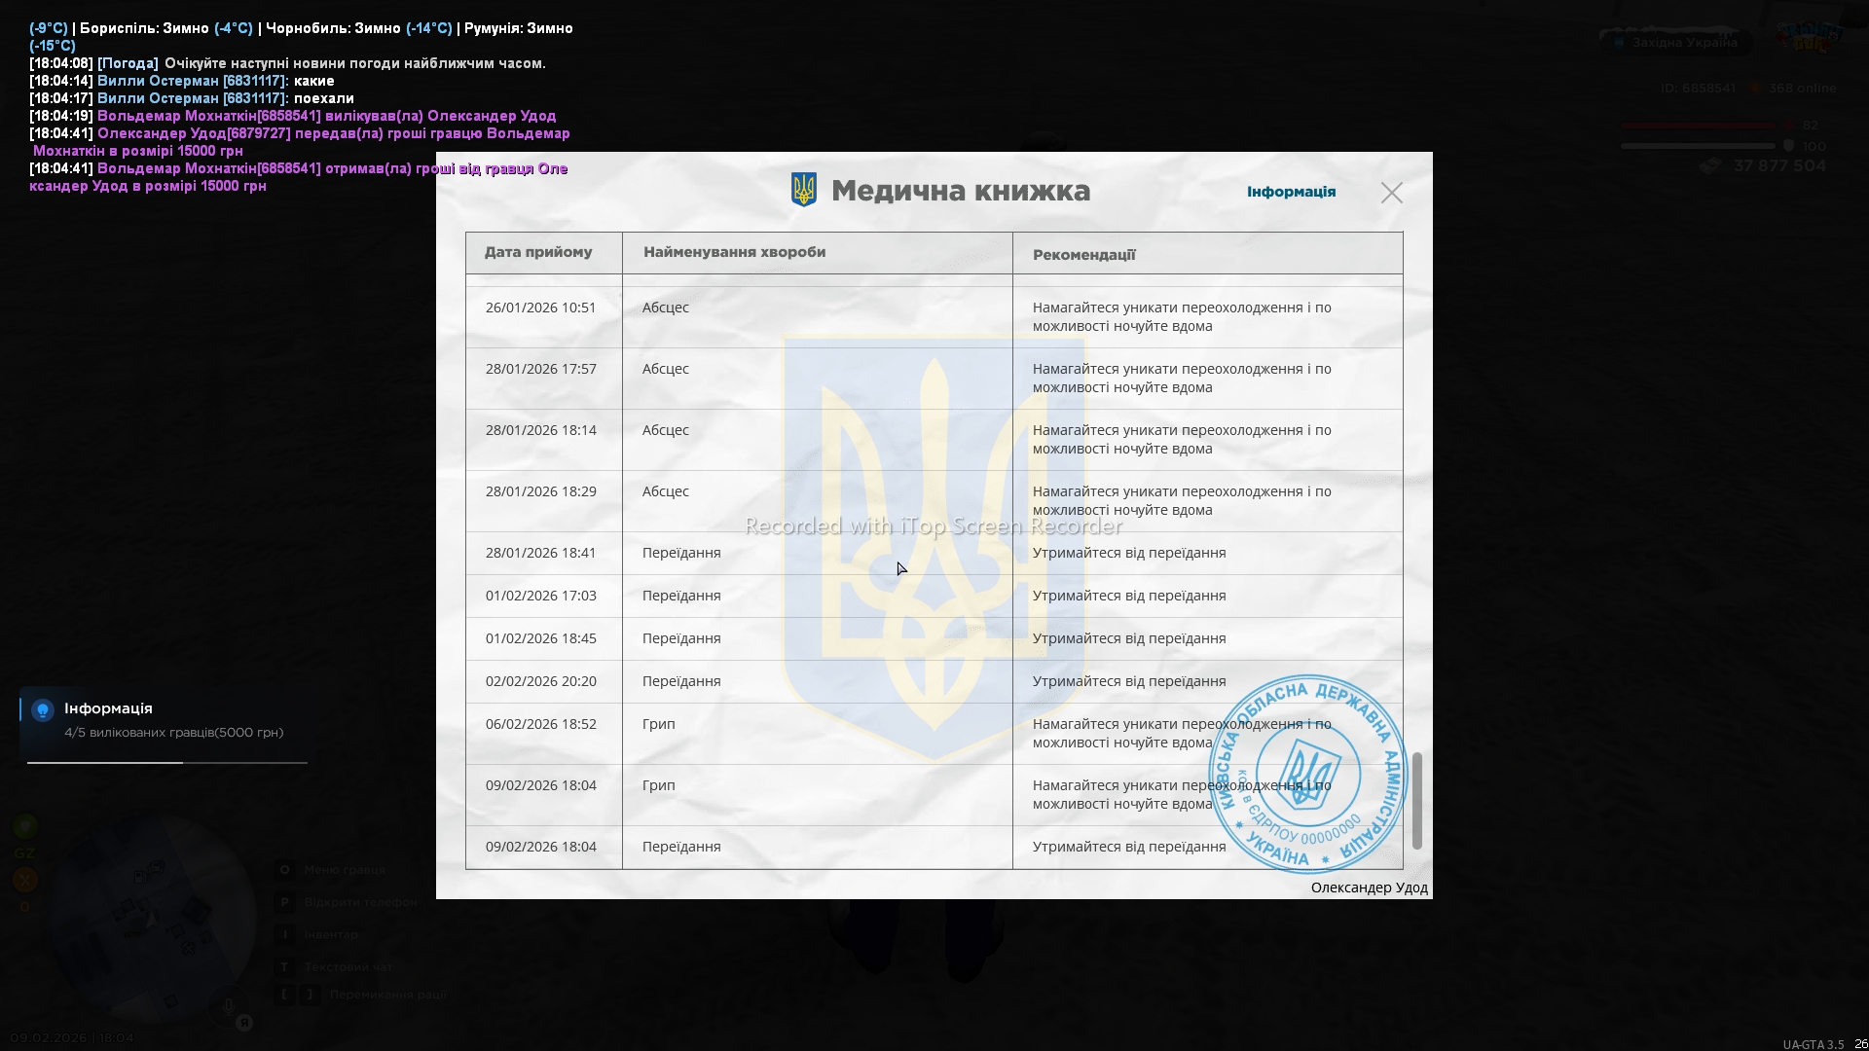Click the gas station icon on minimap
The width and height of the screenshot is (1869, 1051).
(140, 877)
